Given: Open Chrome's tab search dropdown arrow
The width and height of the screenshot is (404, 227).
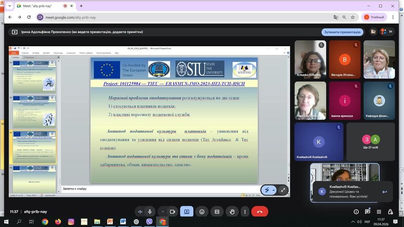Looking at the screenshot, I should 9,6.
